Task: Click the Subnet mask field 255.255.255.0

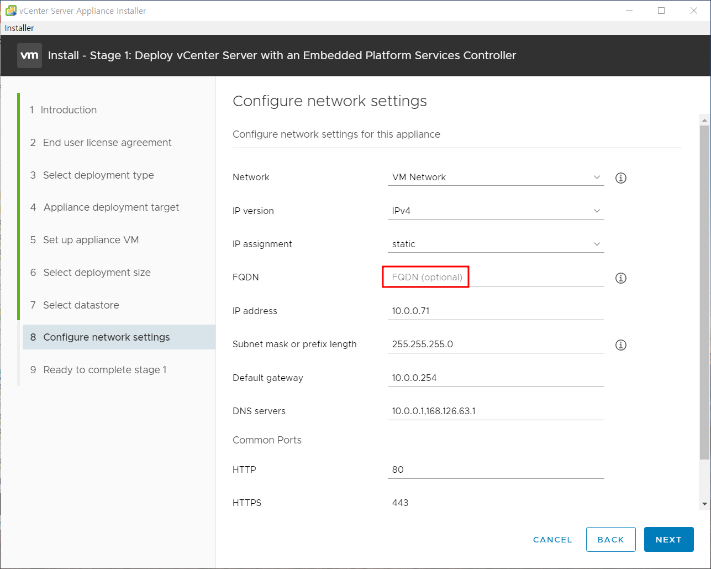Action: (496, 344)
